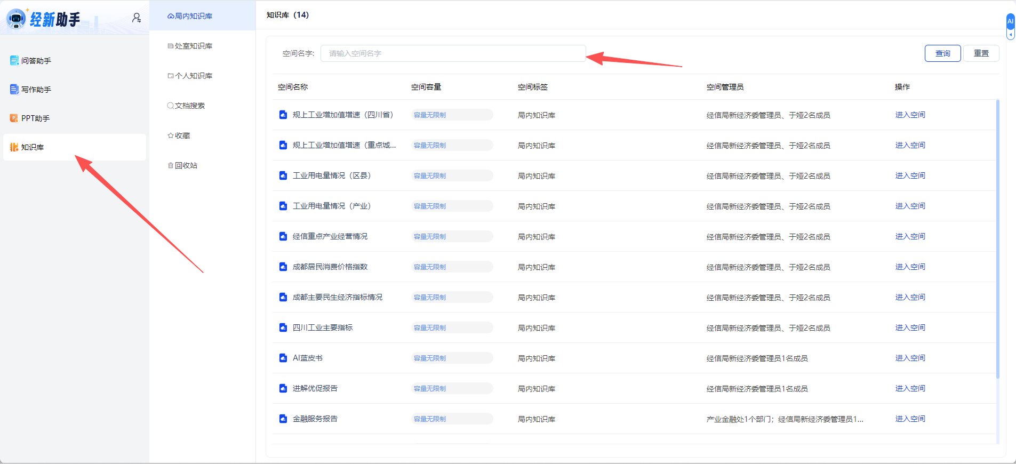Select row name 经信重点产业经营情况
The height and width of the screenshot is (464, 1016).
[330, 236]
